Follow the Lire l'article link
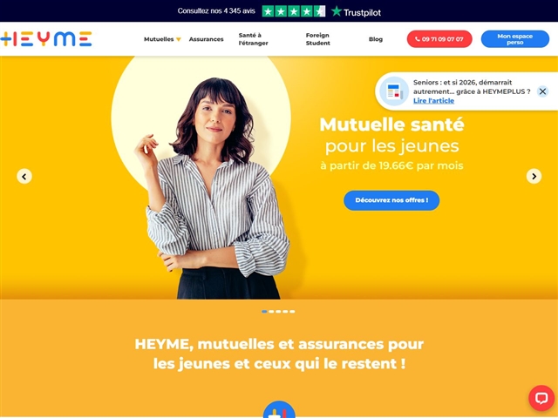Screen dimensions: 558x418 [x=433, y=101]
